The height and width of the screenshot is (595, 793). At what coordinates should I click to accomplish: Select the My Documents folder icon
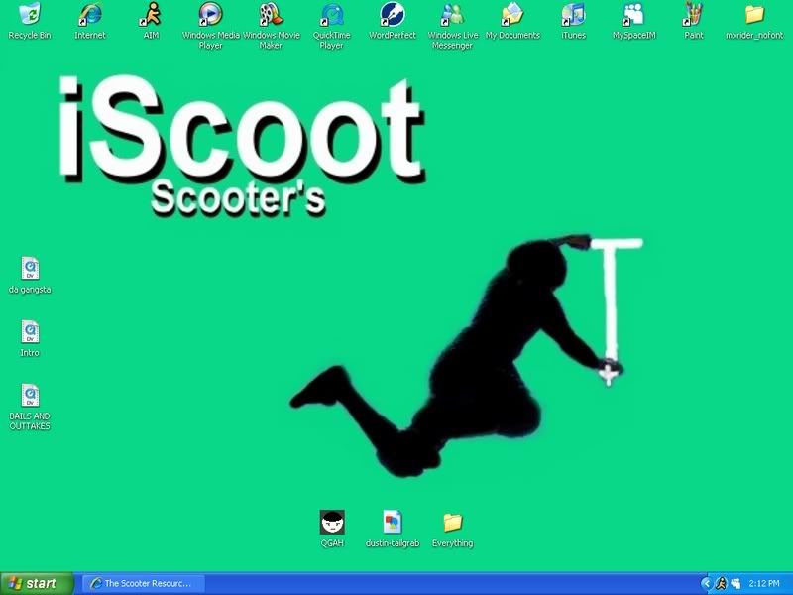pyautogui.click(x=512, y=15)
